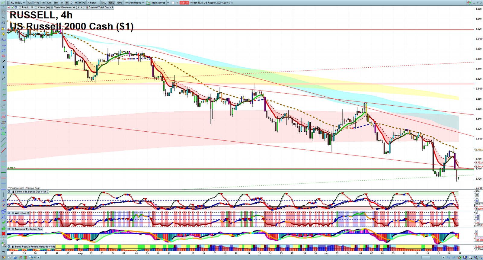Image resolution: width=483 pixels, height=260 pixels.
Task: Open the Indicadores dropdown arrow
Action: [x=168, y=3]
